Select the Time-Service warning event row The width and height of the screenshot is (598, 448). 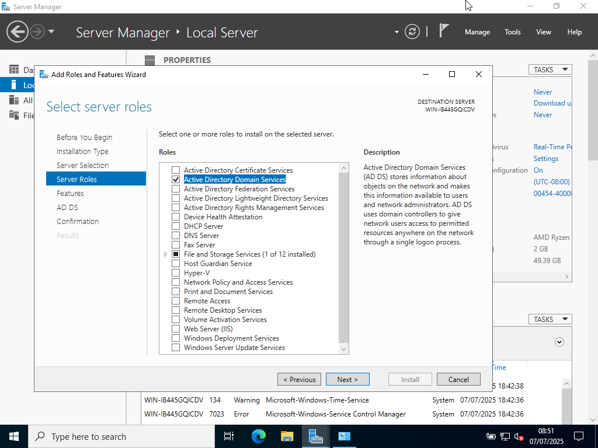pyautogui.click(x=333, y=400)
